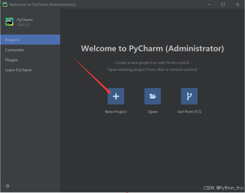Open the settings gear icon

7,186
